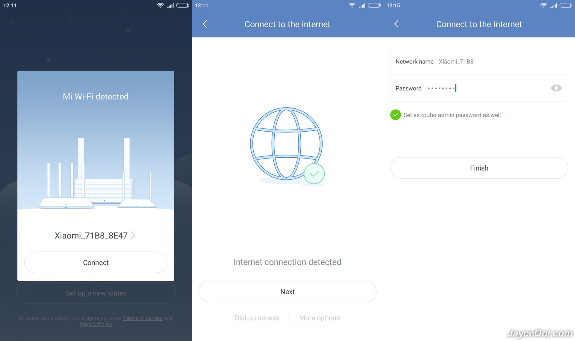Tap Set up a new router

click(x=96, y=293)
